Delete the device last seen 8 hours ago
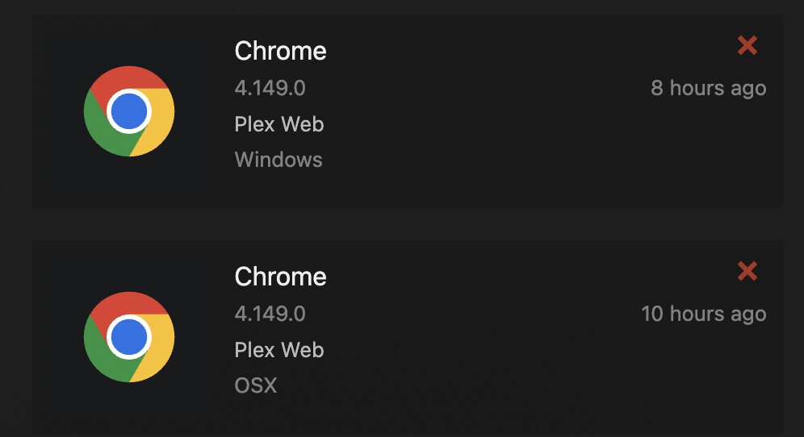Screen dimensions: 804x437 click(x=747, y=46)
